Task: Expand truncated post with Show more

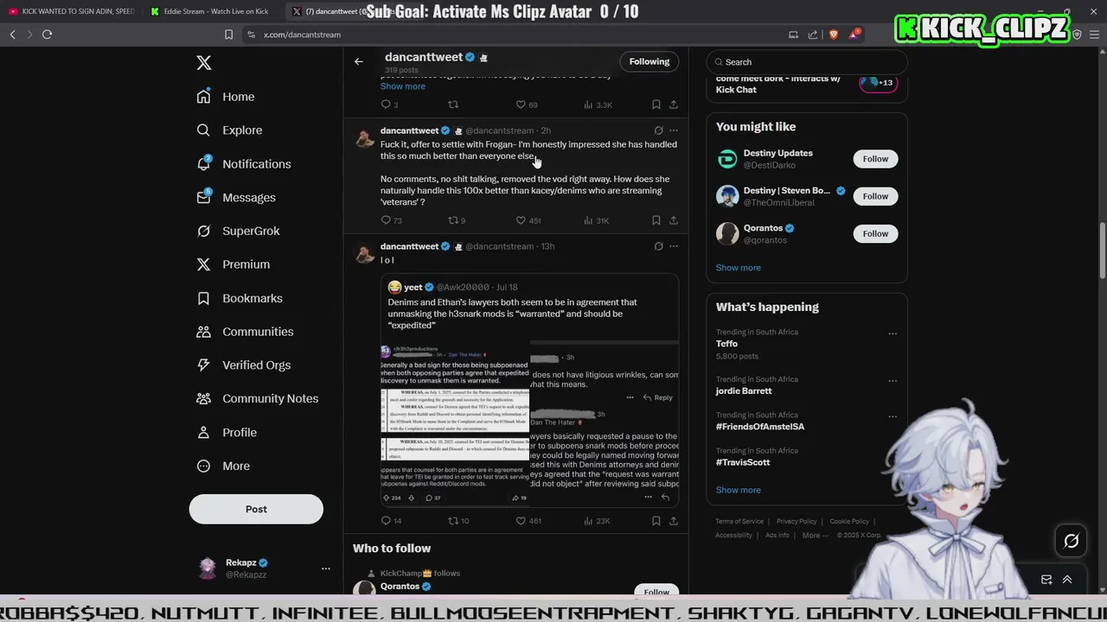Action: click(403, 86)
